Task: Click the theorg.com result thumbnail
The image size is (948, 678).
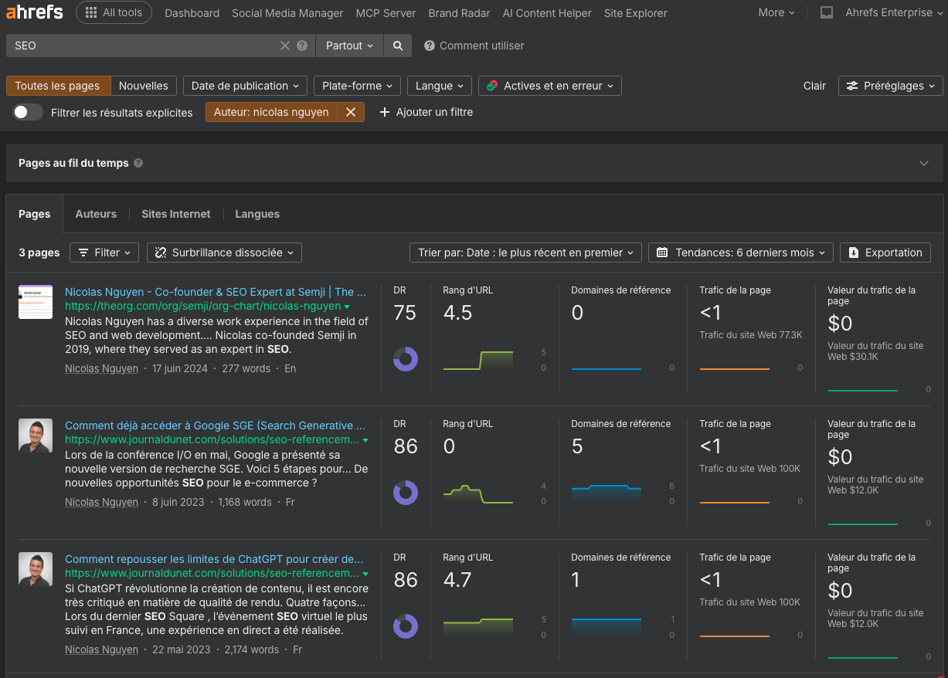Action: pyautogui.click(x=36, y=302)
